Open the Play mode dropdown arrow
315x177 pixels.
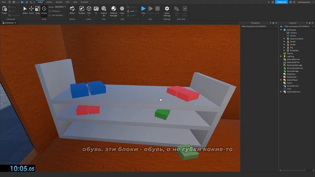point(143,15)
